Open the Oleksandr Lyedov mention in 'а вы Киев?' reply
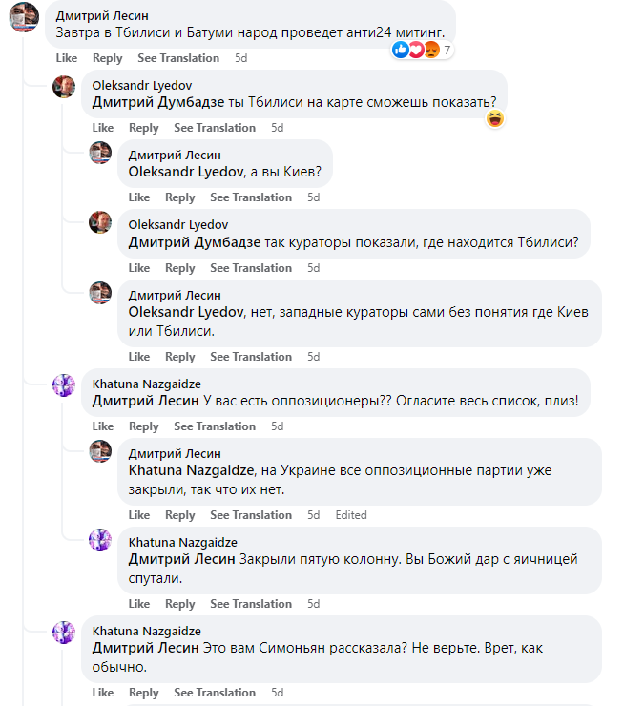 pos(186,174)
